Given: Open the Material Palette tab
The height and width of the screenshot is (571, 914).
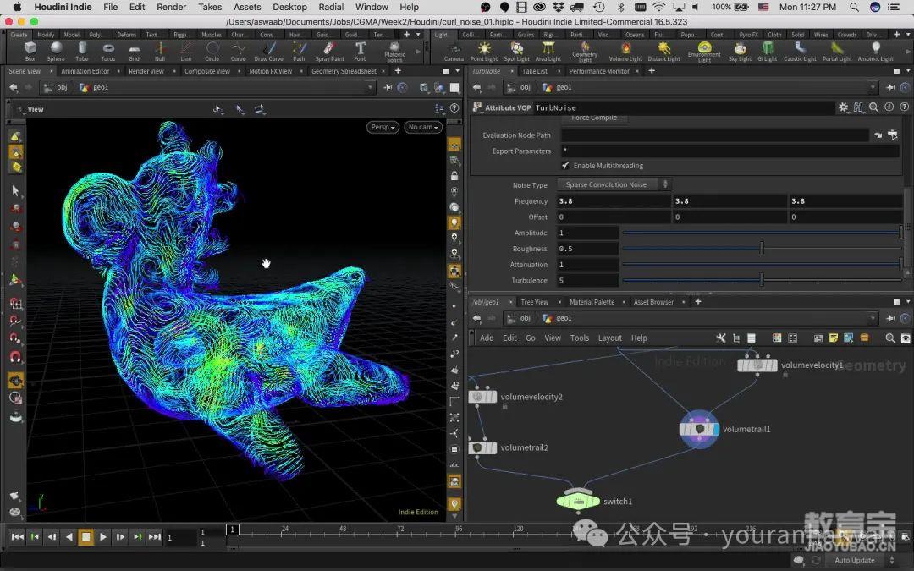Looking at the screenshot, I should [x=592, y=302].
